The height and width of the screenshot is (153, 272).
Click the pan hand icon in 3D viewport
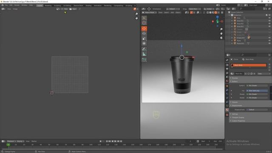click(221, 34)
